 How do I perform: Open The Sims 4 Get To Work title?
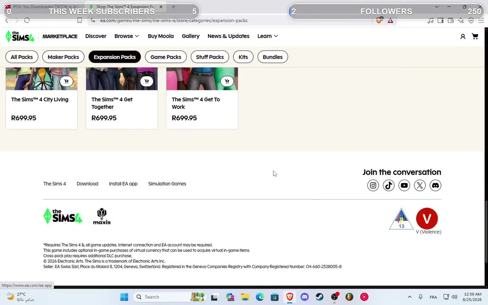(196, 103)
